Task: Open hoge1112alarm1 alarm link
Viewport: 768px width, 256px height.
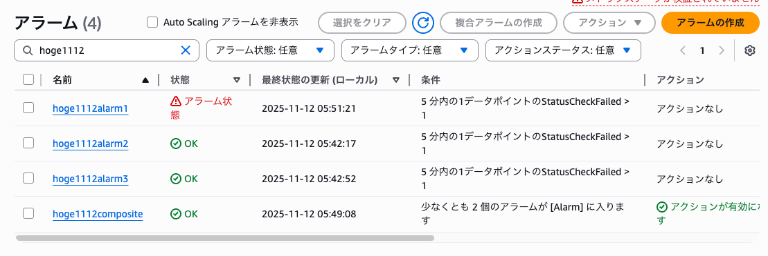Action: point(91,109)
